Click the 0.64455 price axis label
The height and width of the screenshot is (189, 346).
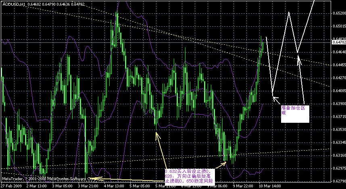coord(340,65)
